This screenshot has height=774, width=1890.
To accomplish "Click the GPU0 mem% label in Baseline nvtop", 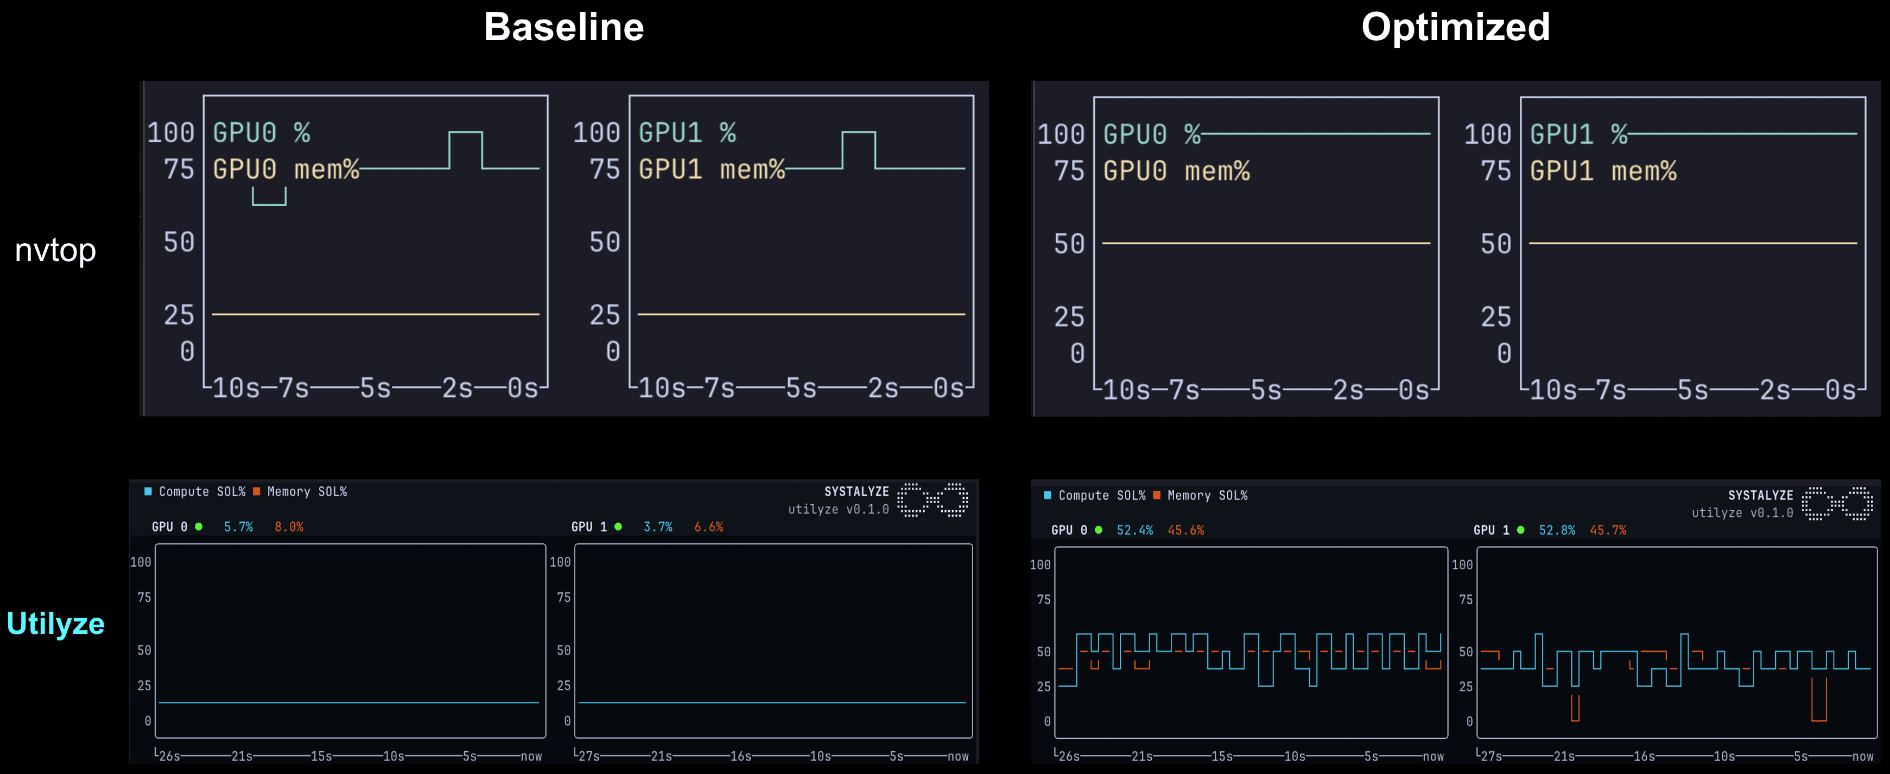I will pos(286,169).
